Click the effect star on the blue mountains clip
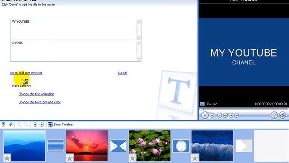The width and height of the screenshot is (289, 163). 7,158
